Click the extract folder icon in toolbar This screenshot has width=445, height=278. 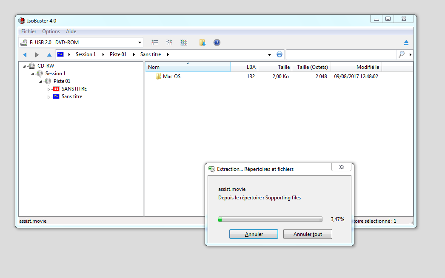[203, 43]
